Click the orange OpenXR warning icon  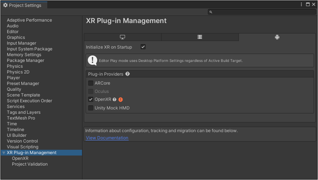click(x=121, y=100)
